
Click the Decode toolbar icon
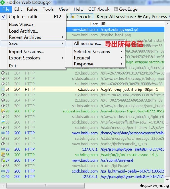(72, 16)
